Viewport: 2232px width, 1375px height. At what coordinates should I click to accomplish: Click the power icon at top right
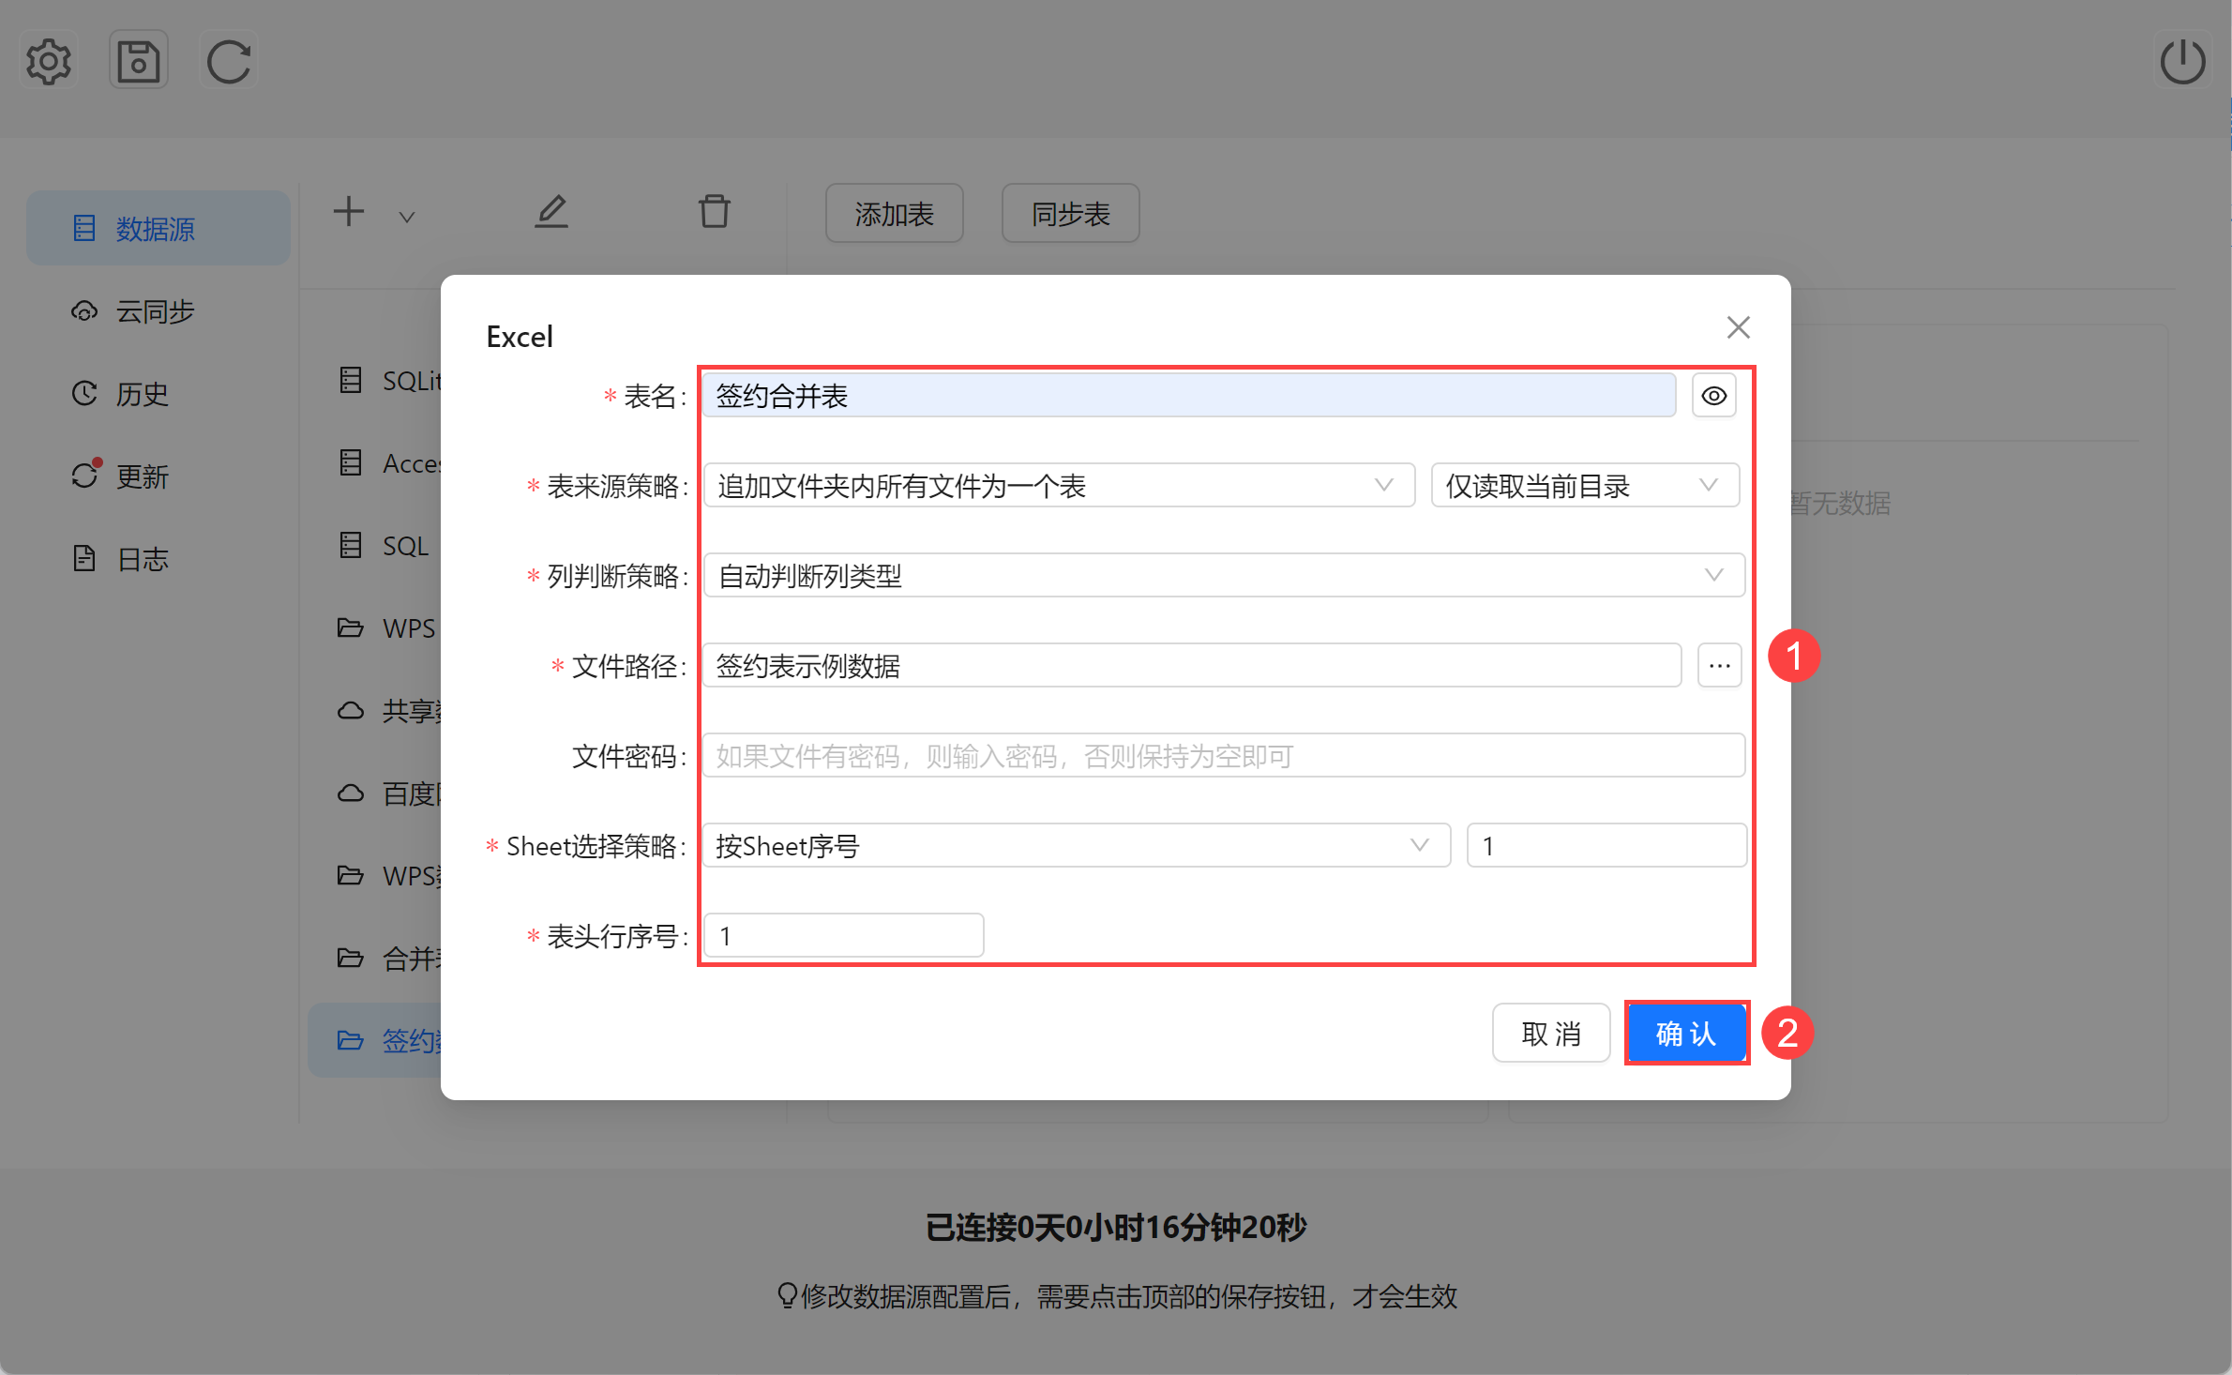[x=2182, y=62]
